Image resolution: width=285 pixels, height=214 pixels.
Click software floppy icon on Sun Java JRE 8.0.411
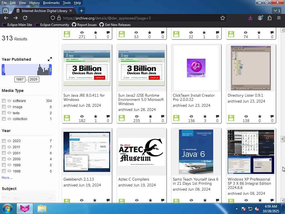[67, 118]
